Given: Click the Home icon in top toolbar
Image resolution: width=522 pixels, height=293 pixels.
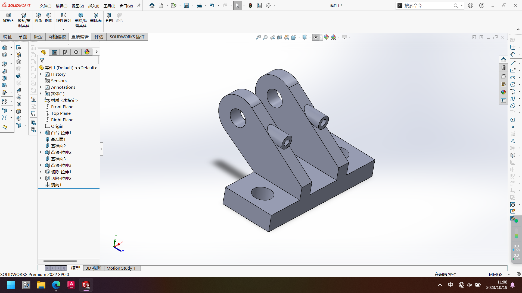Looking at the screenshot, I should tap(152, 5).
